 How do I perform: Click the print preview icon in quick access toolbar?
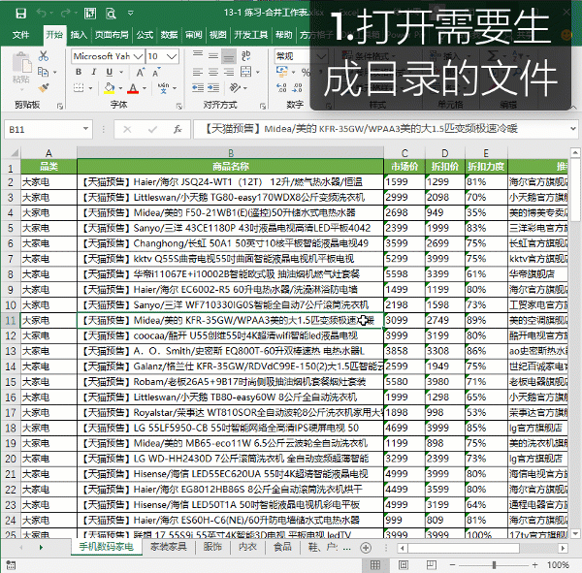pyautogui.click(x=111, y=14)
